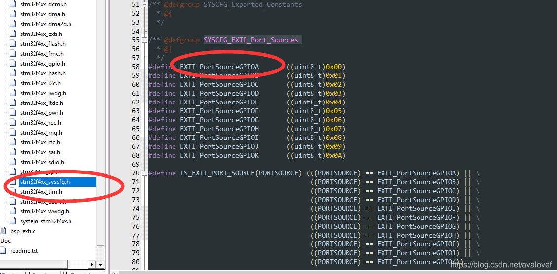Screen dimensions: 557x274
Task: Click the project tree vertical scrollbar thumb
Action: 101,122
